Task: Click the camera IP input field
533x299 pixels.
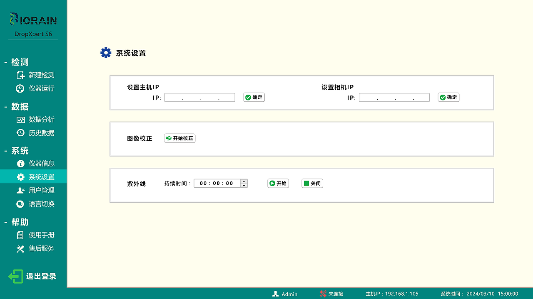Action: point(394,97)
